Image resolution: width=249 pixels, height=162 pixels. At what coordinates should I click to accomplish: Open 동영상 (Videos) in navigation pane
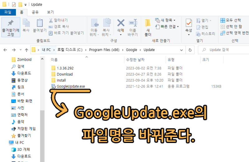tap(19, 80)
